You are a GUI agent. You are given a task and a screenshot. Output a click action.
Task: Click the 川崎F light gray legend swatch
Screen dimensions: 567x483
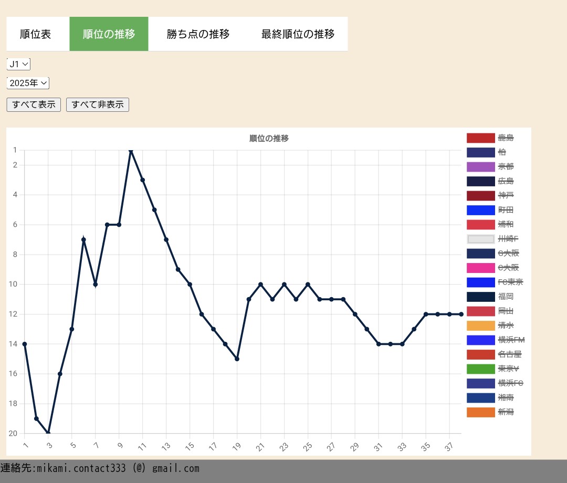[x=480, y=239]
